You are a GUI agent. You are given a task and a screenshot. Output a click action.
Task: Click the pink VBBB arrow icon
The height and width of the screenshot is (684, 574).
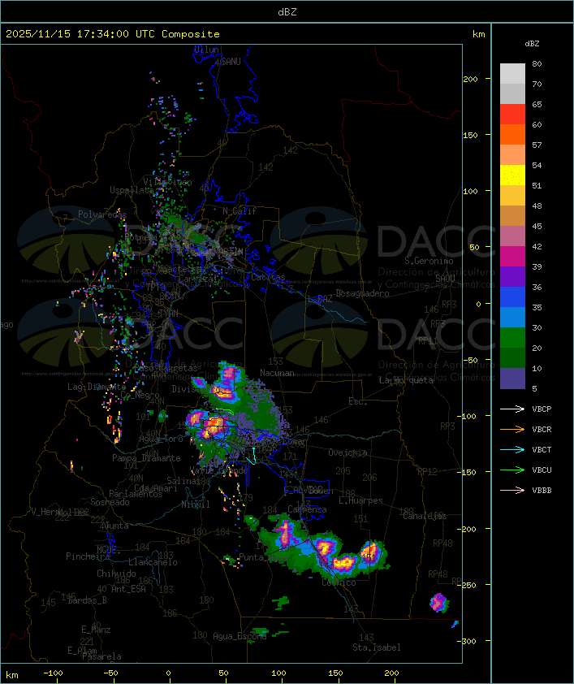point(512,490)
